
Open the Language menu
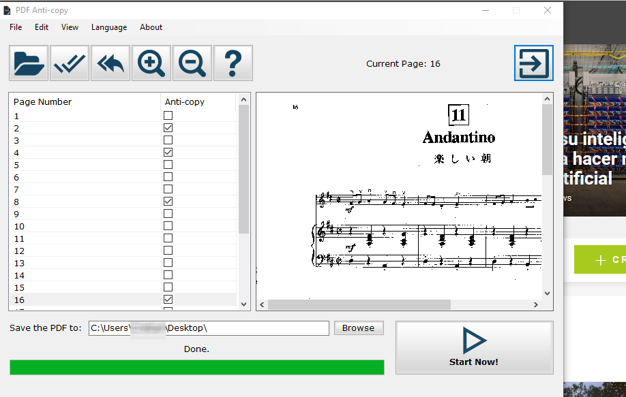tap(109, 27)
